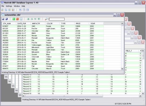146x106 pixels.
Task: Click the status bar date and time 8/7/2012
Action: click(123, 104)
